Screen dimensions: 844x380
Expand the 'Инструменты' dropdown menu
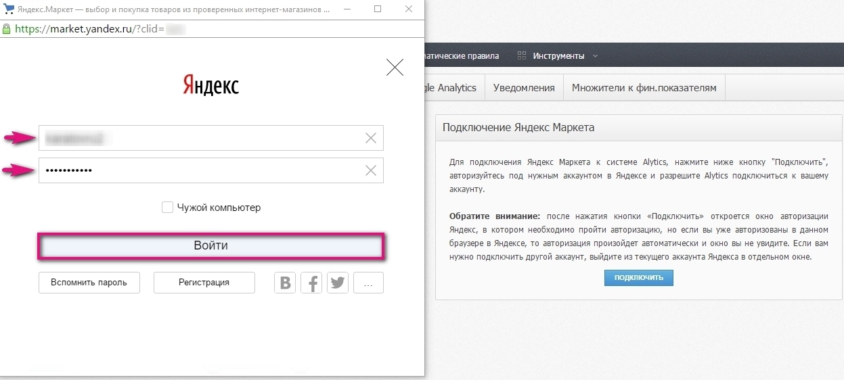(x=558, y=55)
